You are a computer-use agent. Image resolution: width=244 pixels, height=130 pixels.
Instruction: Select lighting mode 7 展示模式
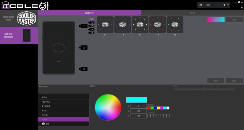(x=63, y=102)
